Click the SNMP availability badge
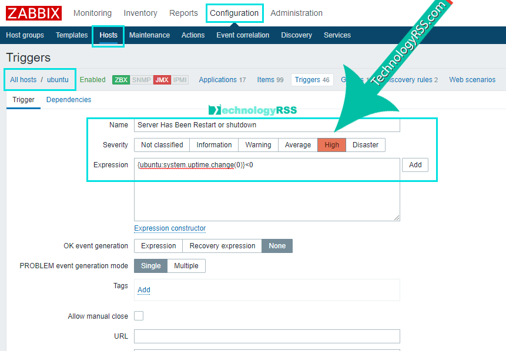 (x=141, y=80)
